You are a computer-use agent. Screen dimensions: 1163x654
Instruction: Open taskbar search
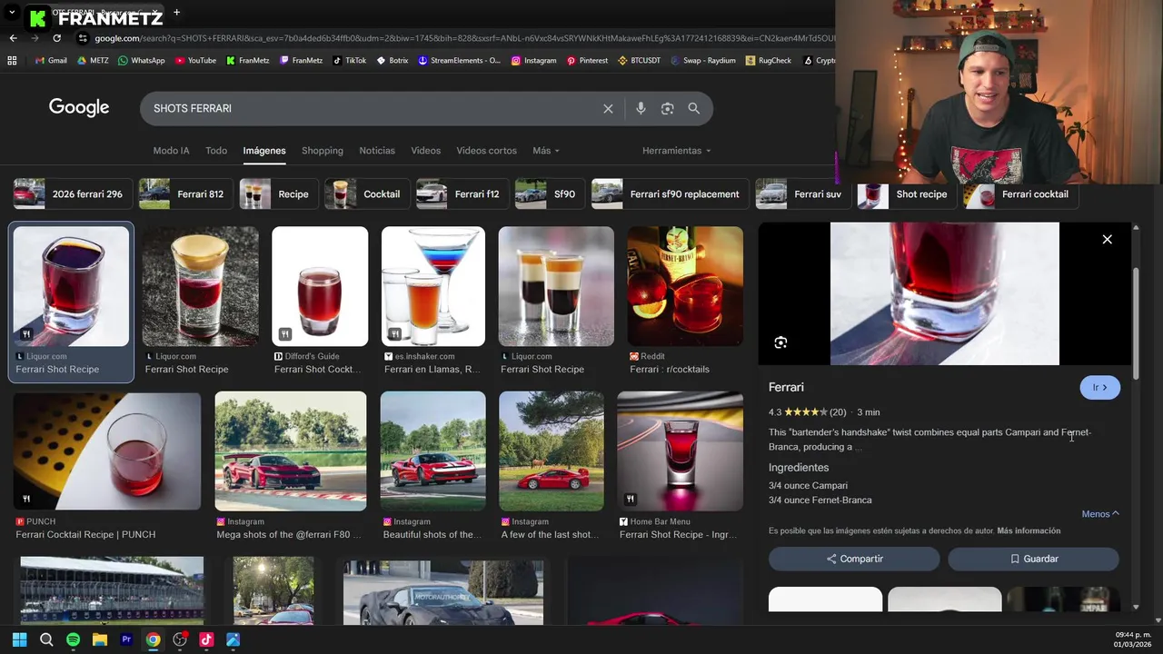coord(46,639)
